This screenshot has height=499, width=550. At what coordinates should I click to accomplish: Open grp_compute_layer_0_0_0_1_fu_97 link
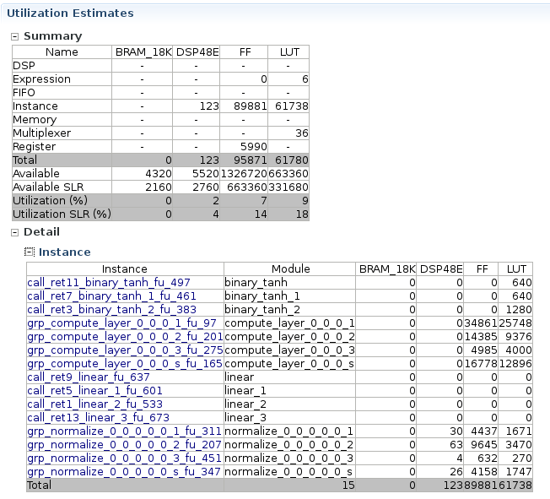click(121, 323)
